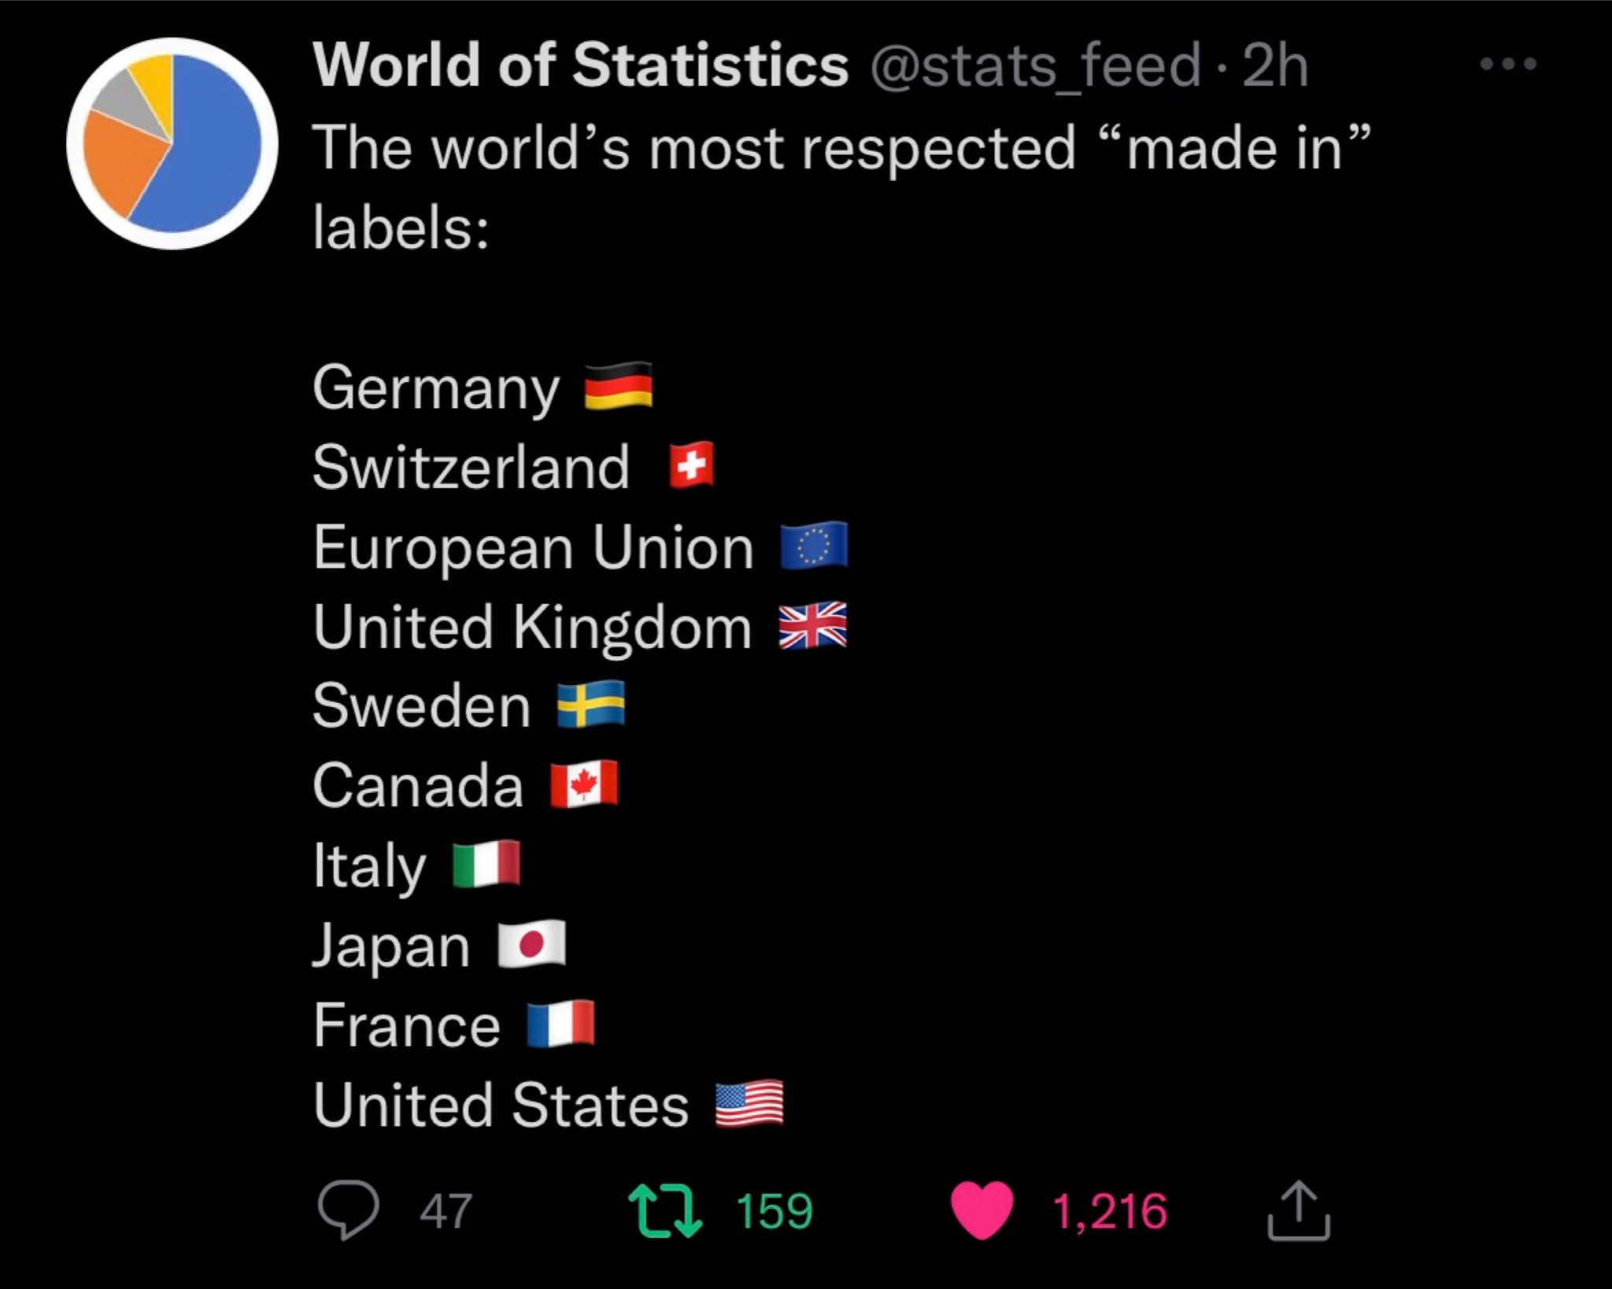This screenshot has width=1612, height=1289.
Task: Visit the @stats_feed handle
Action: coord(1036,65)
